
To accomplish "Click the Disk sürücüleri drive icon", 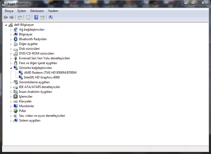I will 16,49.
